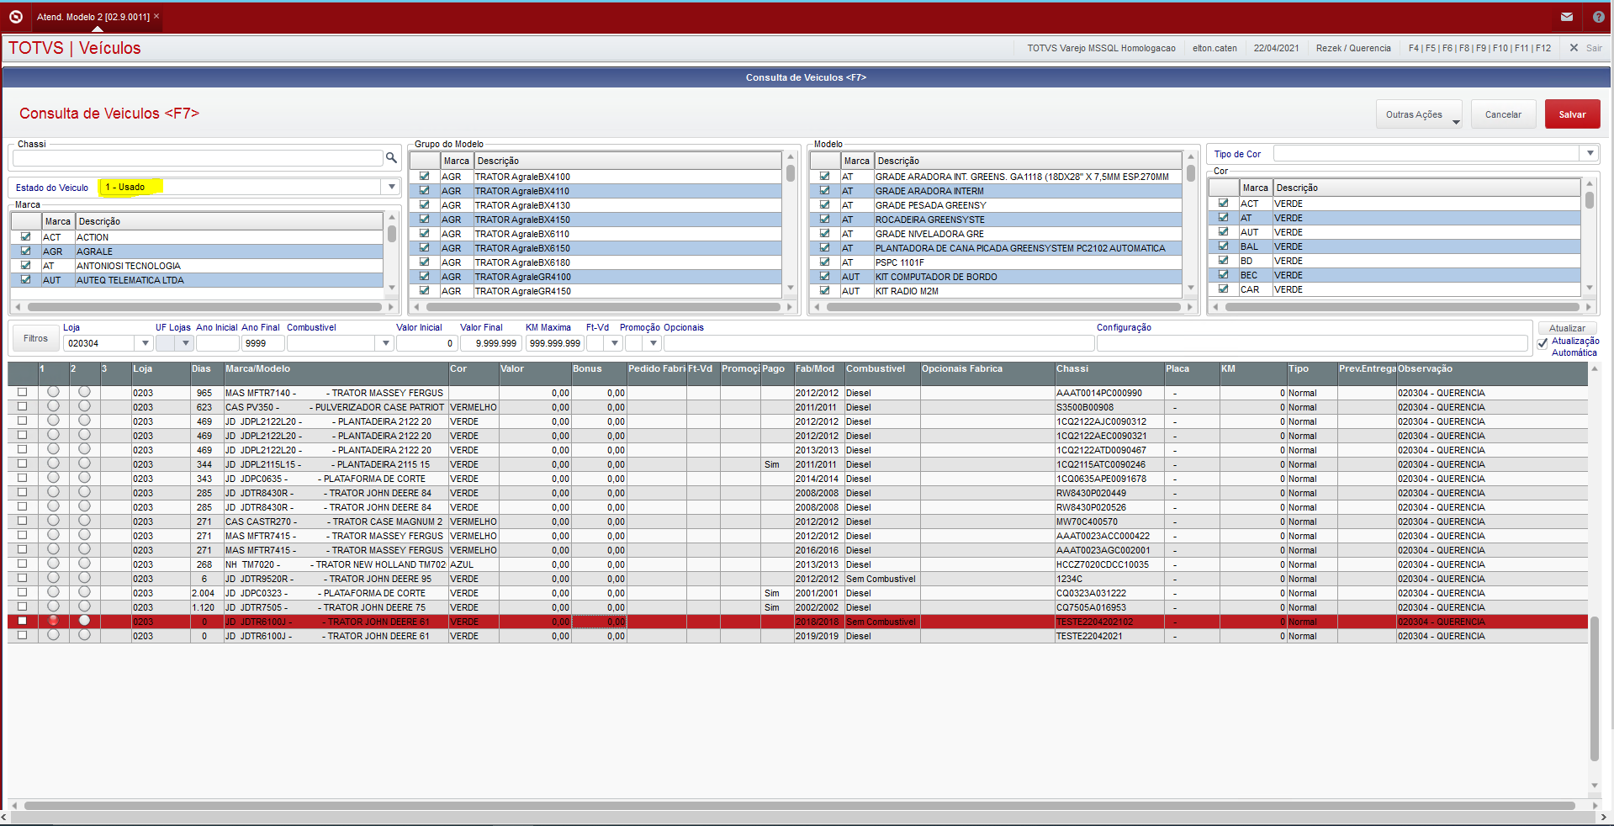Click the Salvar button

pos(1572,114)
